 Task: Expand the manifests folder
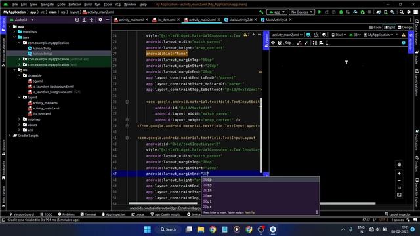(14, 32)
